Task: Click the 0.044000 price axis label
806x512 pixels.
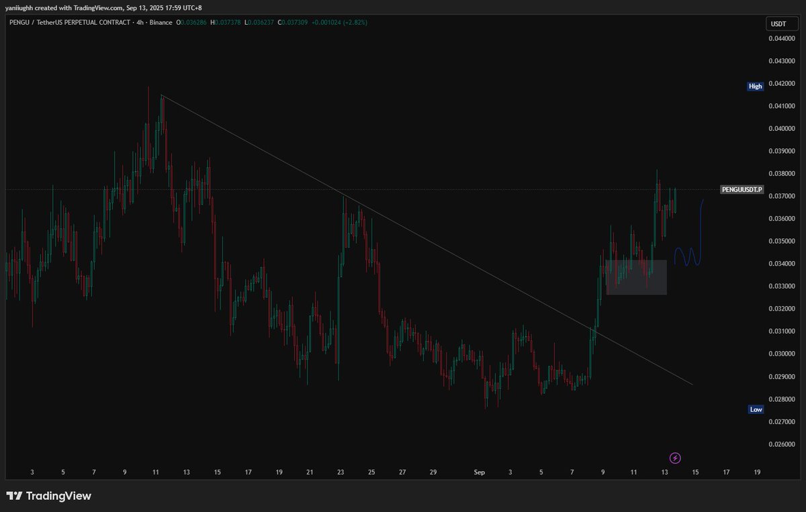Action: [x=782, y=39]
